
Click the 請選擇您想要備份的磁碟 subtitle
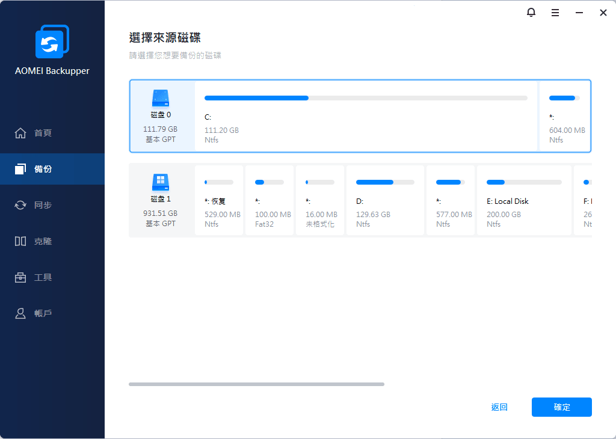click(x=175, y=56)
